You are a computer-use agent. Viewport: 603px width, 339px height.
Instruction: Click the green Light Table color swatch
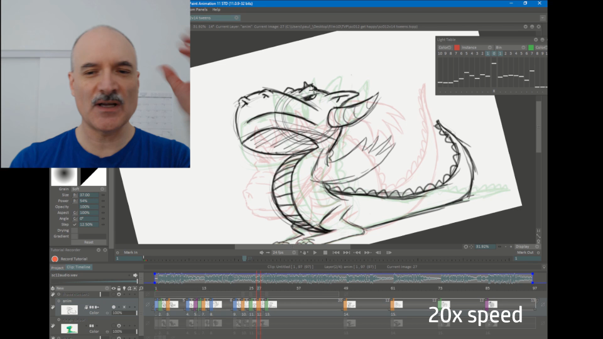pos(531,48)
